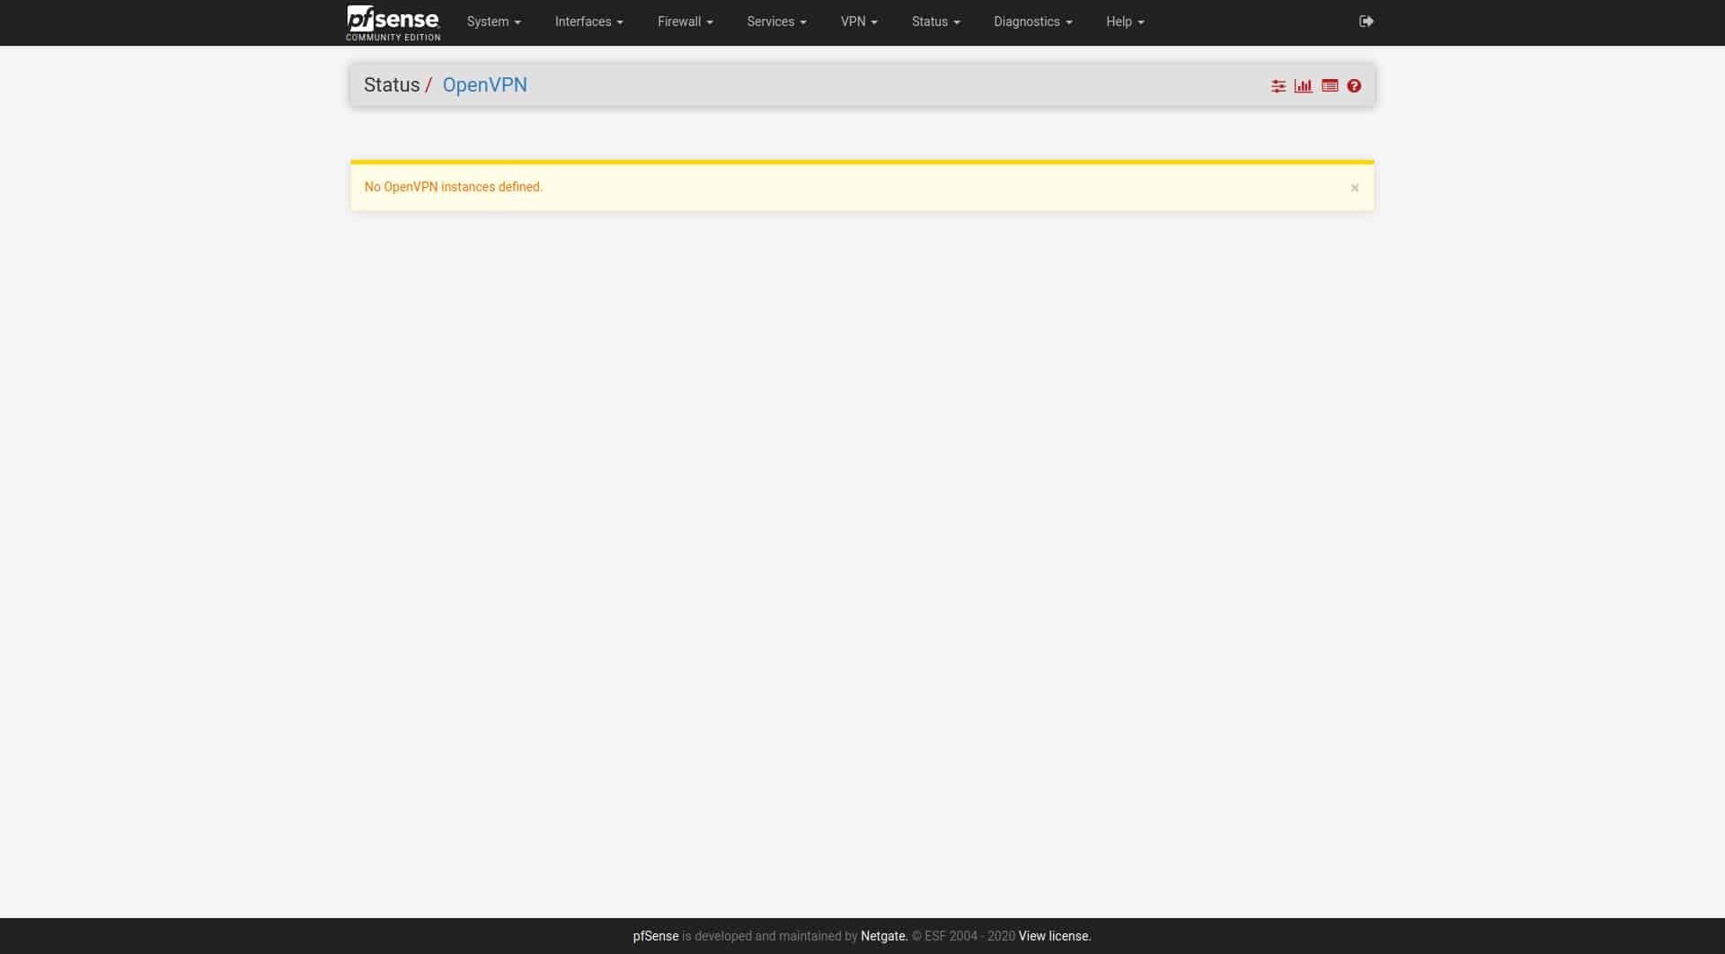
Task: Dismiss the 'No OpenVPN instances defined' alert
Action: click(1355, 188)
